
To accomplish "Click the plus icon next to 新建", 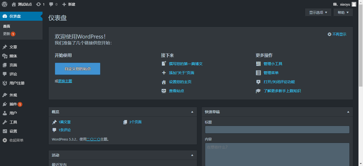I will point(64,4).
